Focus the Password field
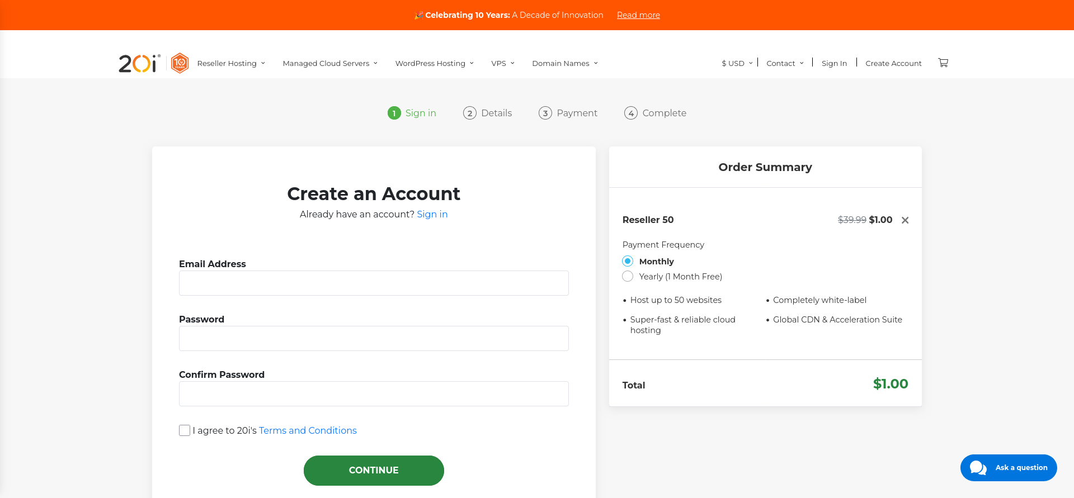The width and height of the screenshot is (1074, 498). point(374,339)
